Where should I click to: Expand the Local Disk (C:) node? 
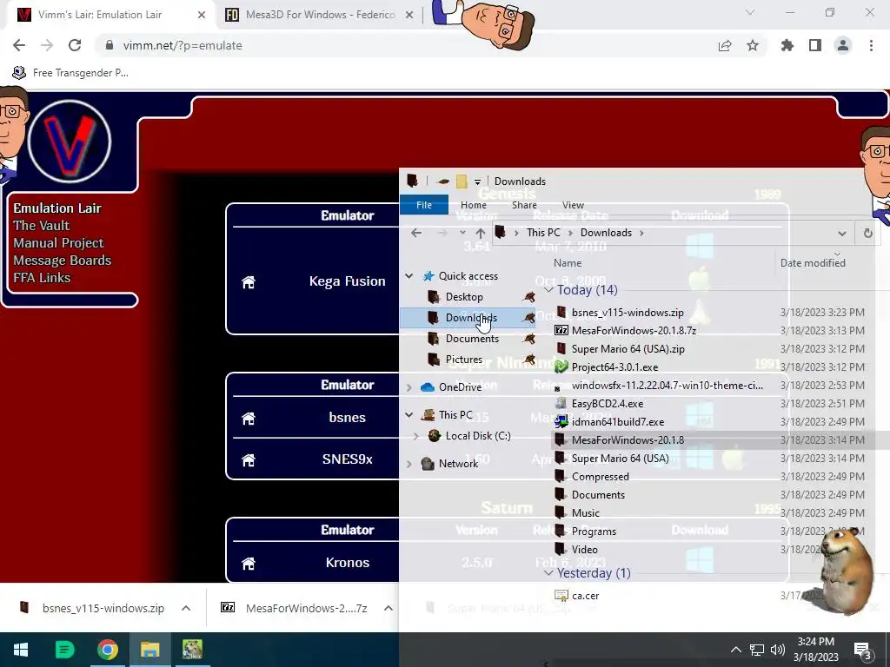[416, 436]
